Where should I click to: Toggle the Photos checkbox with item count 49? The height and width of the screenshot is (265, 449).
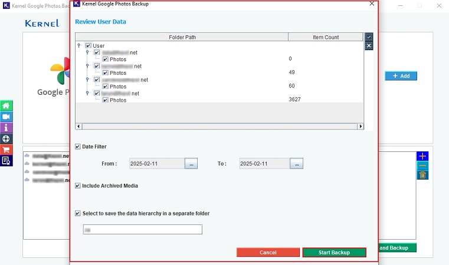(106, 73)
